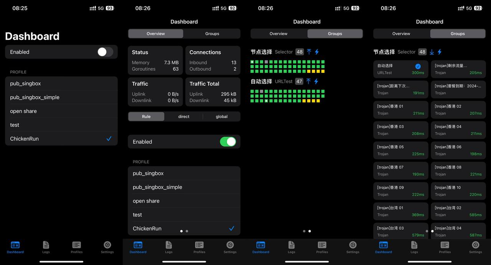Image resolution: width=491 pixels, height=265 pixels.
Task: Collapse 节点选择 group using the down-arrow icon
Action: (432, 52)
